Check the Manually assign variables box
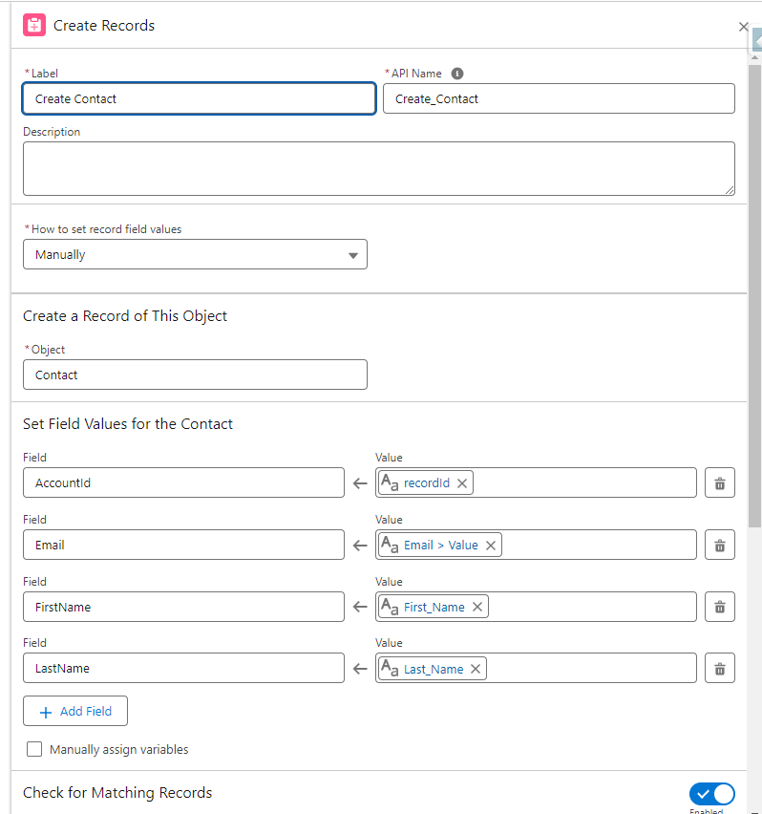Screen dimensions: 762x814 (x=34, y=750)
